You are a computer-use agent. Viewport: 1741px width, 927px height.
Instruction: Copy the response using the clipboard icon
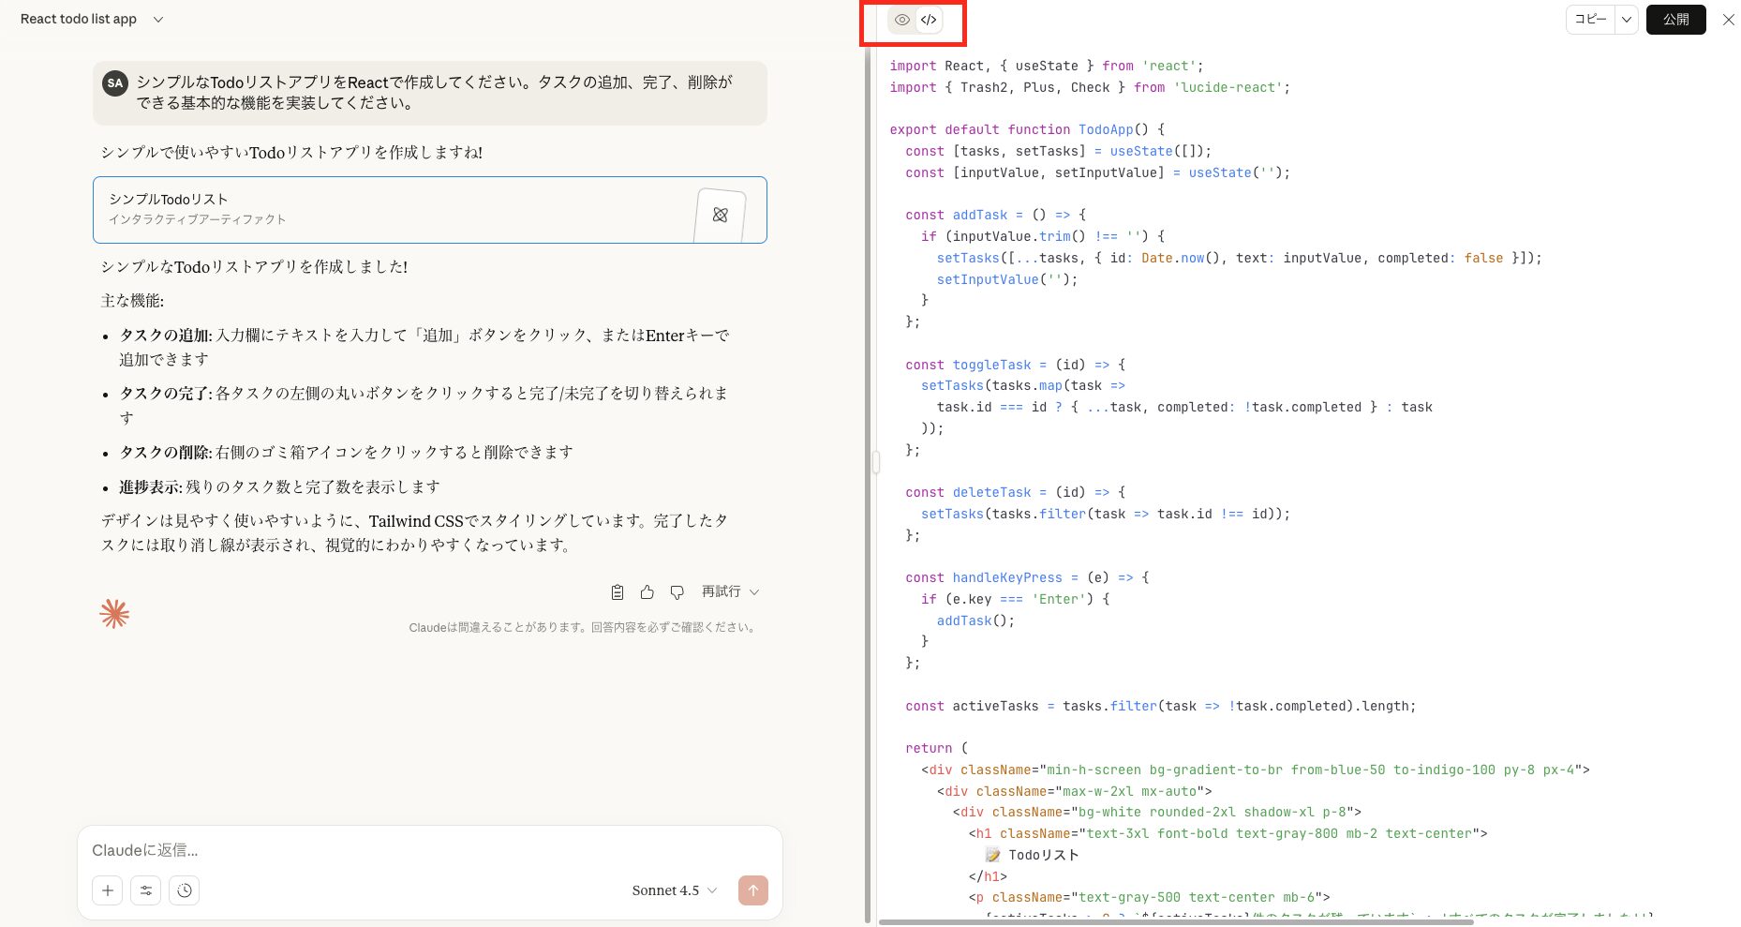617,591
